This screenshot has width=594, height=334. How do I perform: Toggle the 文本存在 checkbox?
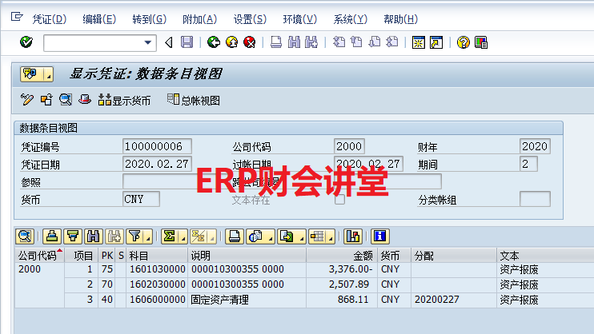pyautogui.click(x=339, y=200)
